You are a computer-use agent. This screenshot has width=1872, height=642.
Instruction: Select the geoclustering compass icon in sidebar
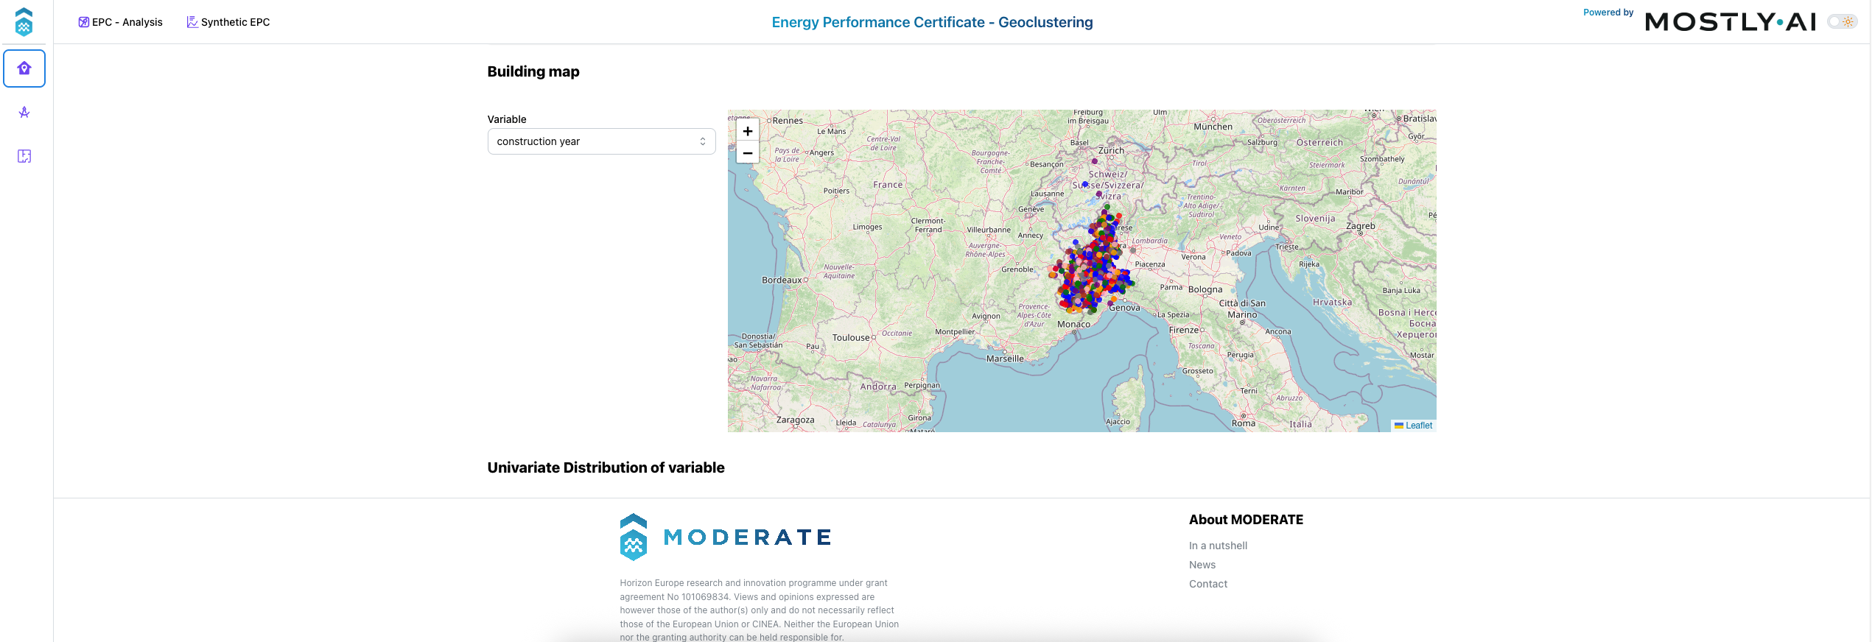coord(24,112)
